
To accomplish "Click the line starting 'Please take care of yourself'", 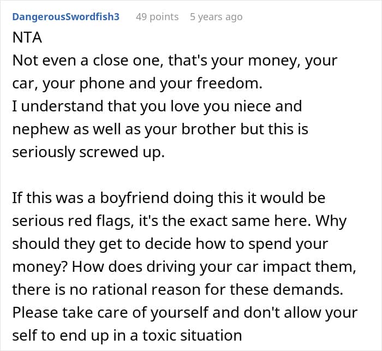I will click(x=184, y=313).
